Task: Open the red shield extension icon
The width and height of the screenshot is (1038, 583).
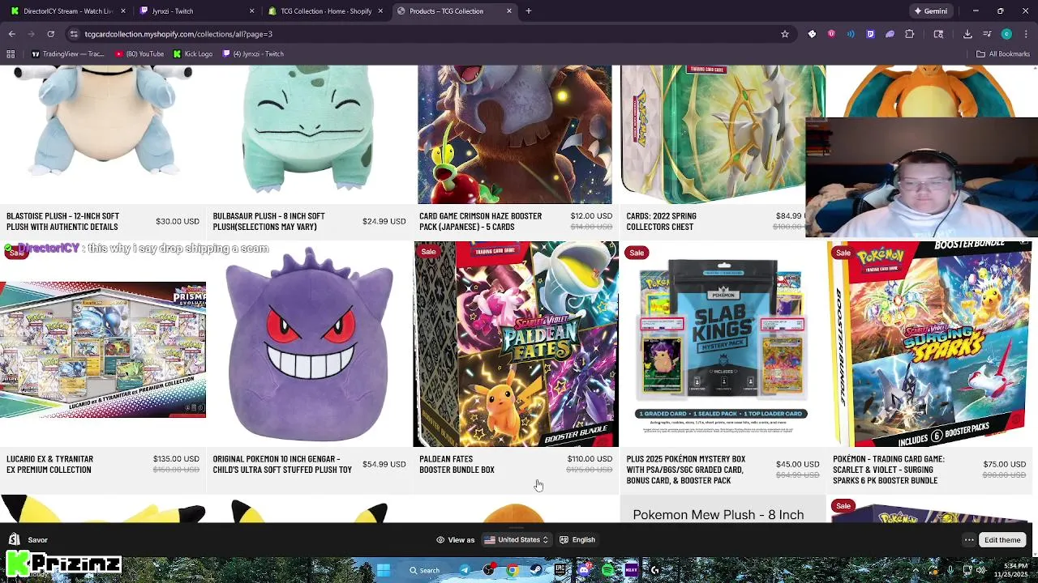Action: point(831,34)
